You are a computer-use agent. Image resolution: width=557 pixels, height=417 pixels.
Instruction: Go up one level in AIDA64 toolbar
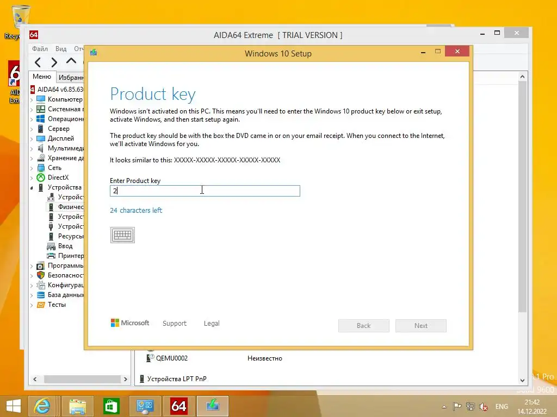71,61
